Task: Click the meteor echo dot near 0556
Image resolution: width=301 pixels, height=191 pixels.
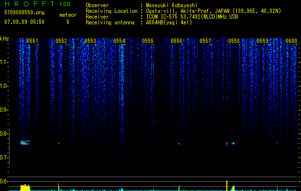Action: coord(179,144)
